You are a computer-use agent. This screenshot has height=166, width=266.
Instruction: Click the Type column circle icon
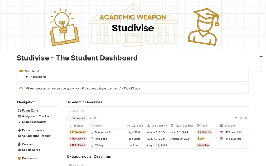coord(198,126)
